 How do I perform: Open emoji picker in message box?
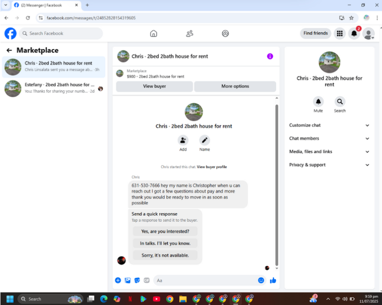(x=261, y=280)
